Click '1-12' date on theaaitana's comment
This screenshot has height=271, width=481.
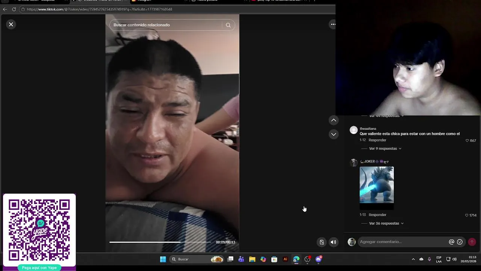(x=363, y=140)
